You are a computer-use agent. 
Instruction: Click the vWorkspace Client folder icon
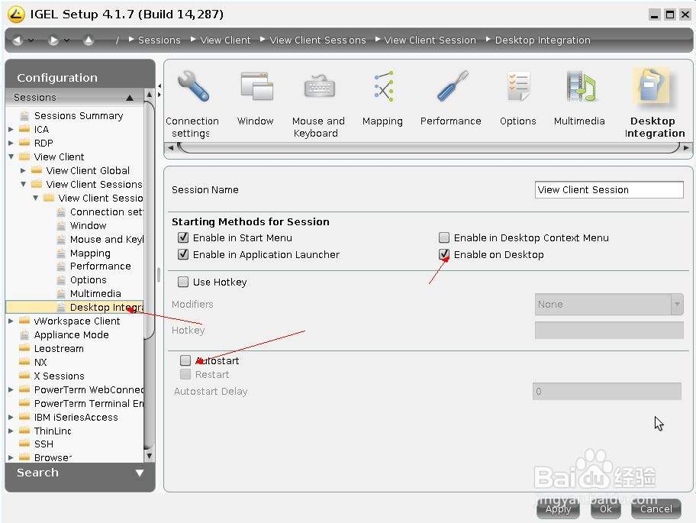pos(24,321)
